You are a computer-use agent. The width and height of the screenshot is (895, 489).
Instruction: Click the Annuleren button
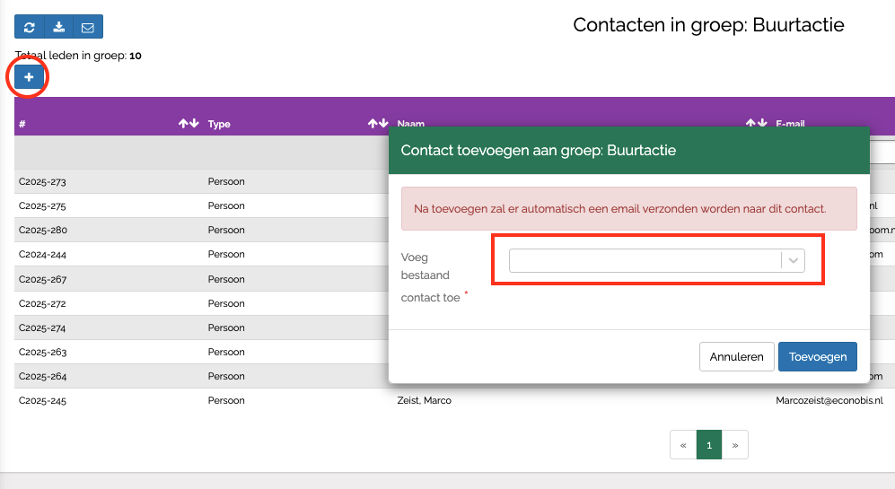(x=736, y=357)
